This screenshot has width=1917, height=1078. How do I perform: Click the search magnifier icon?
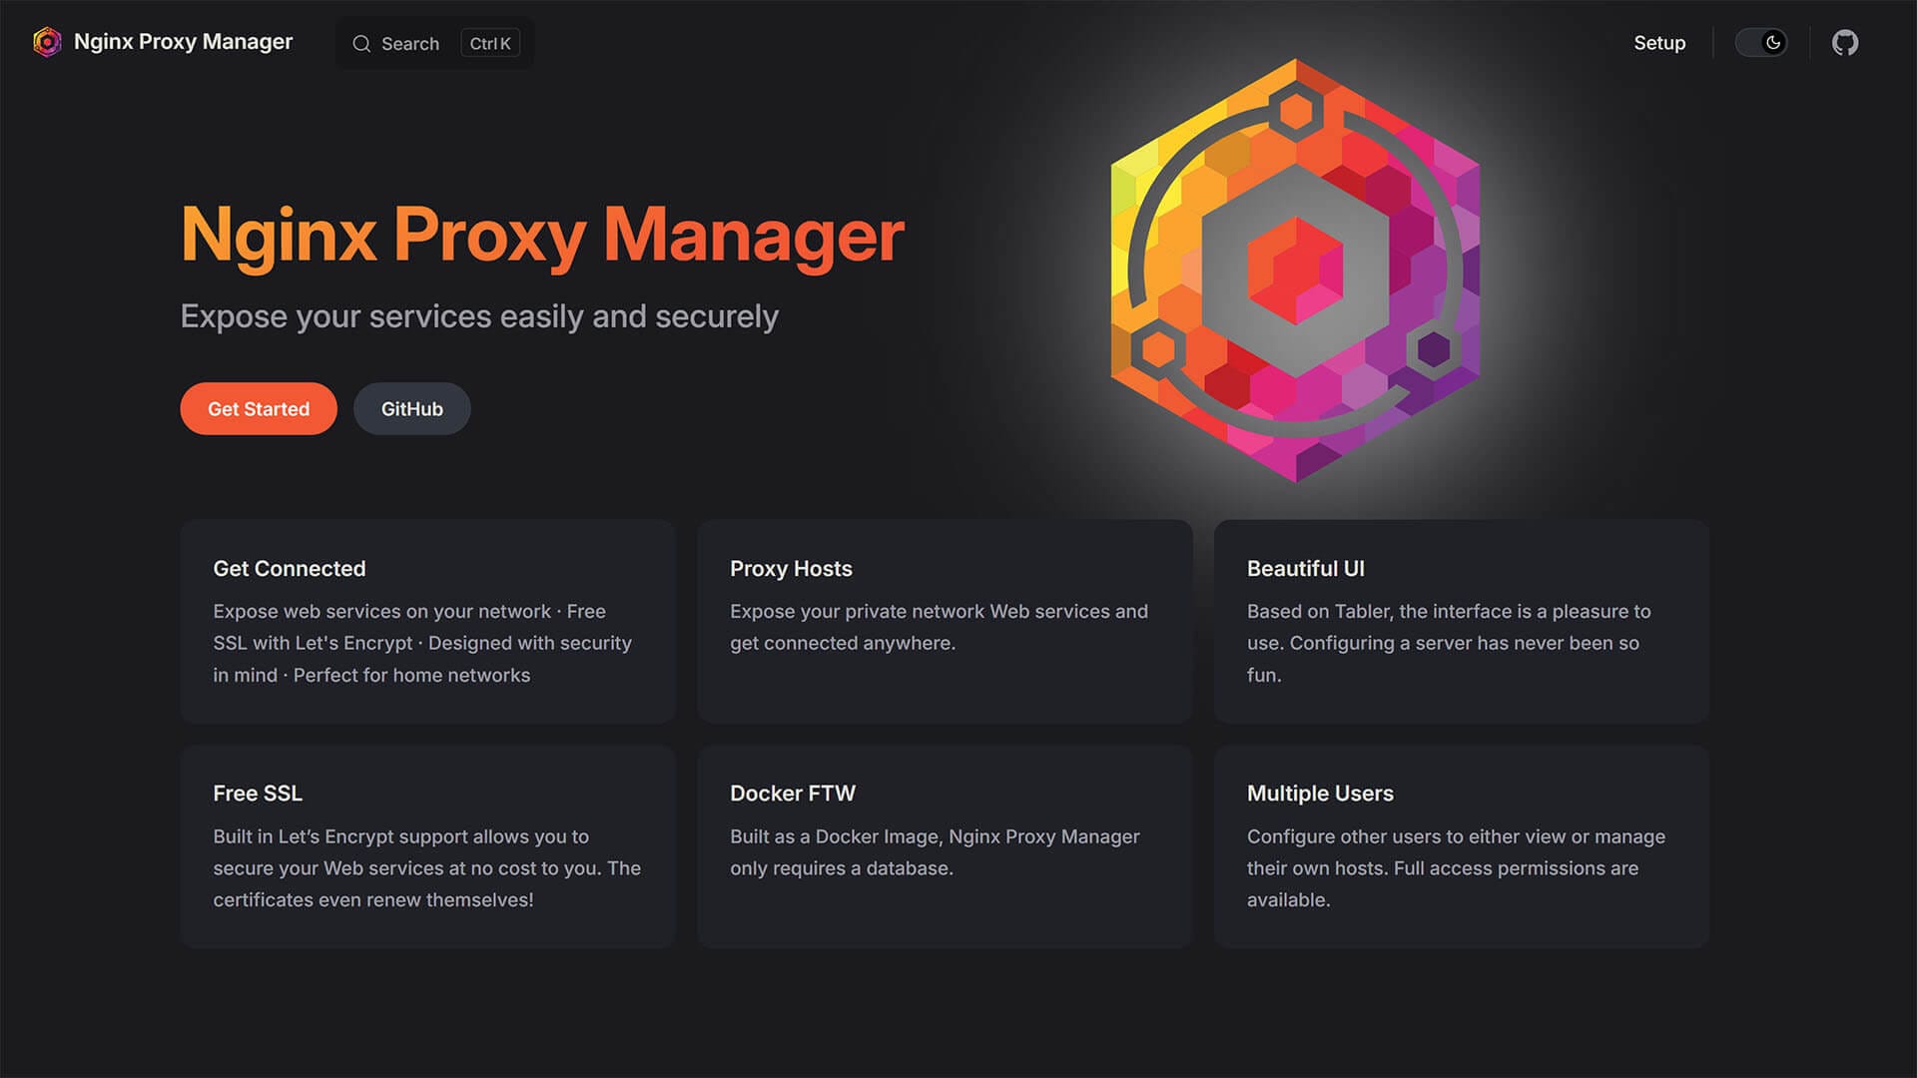point(361,44)
